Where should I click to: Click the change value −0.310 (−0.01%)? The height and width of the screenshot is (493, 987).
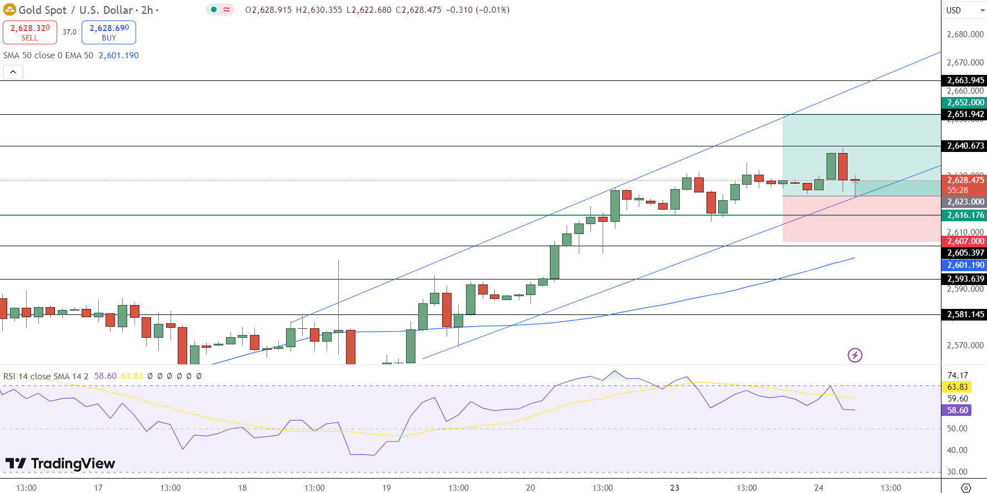tap(478, 10)
